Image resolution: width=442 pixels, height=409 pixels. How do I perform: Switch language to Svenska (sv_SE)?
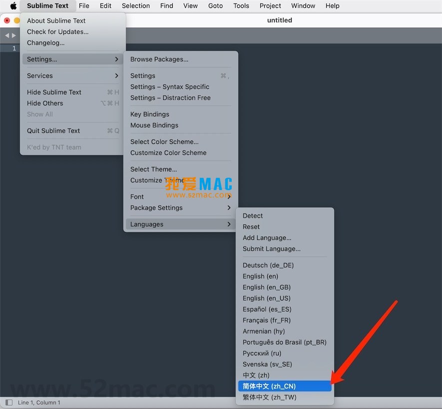click(x=285, y=364)
